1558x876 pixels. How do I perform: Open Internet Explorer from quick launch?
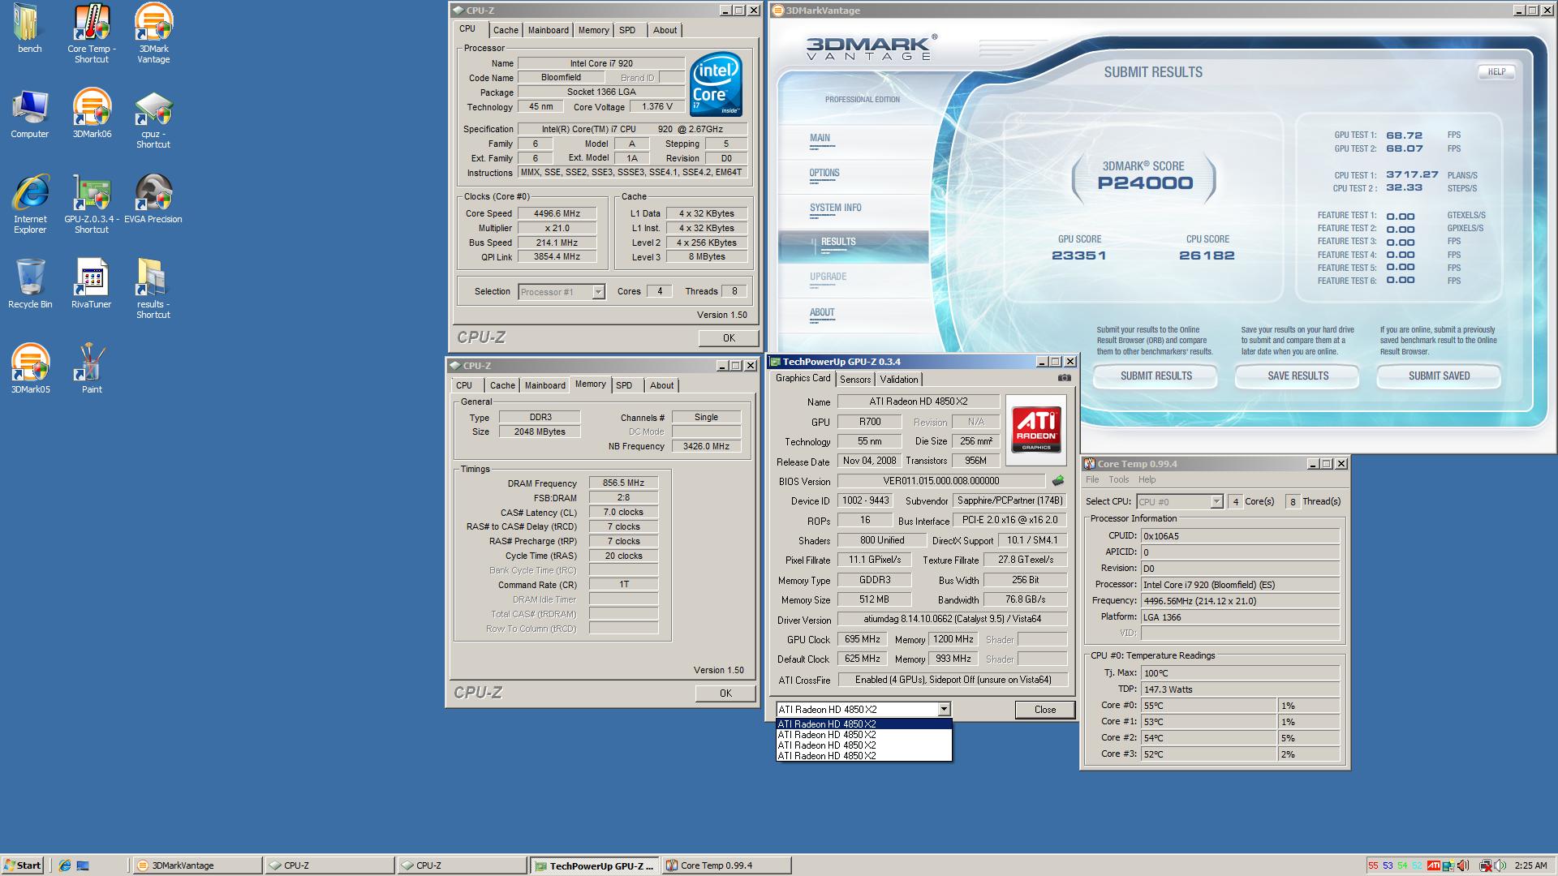click(x=65, y=865)
